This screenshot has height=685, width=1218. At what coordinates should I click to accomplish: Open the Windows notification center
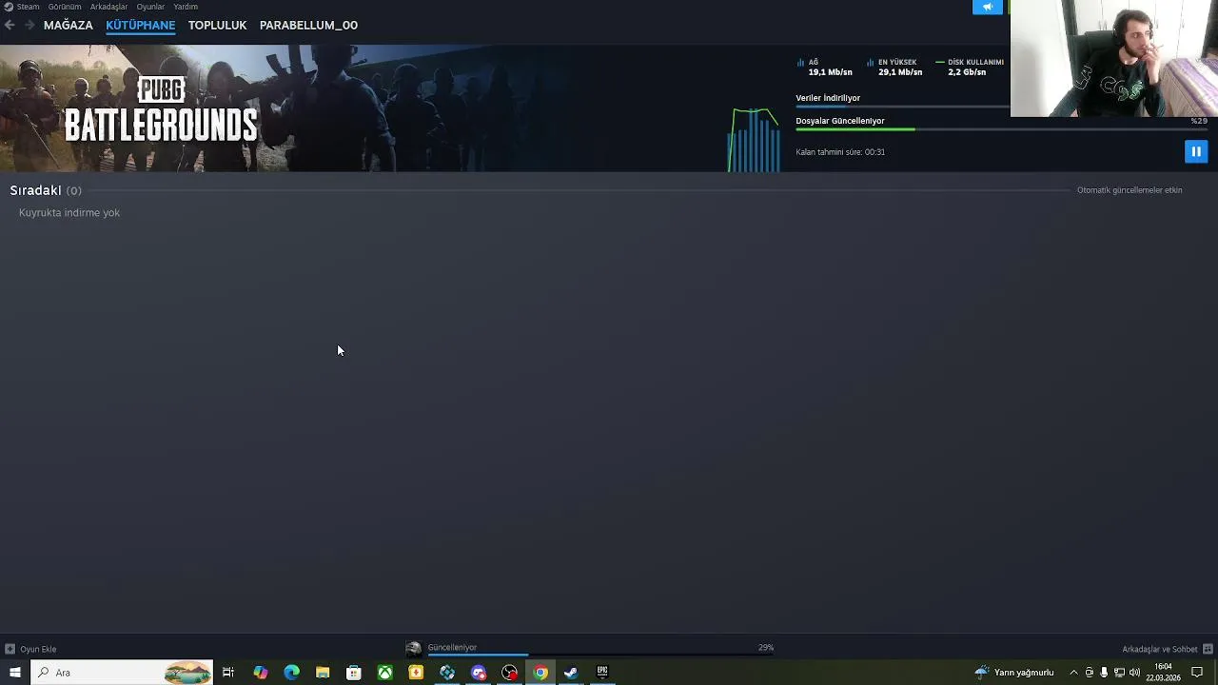(x=1197, y=673)
